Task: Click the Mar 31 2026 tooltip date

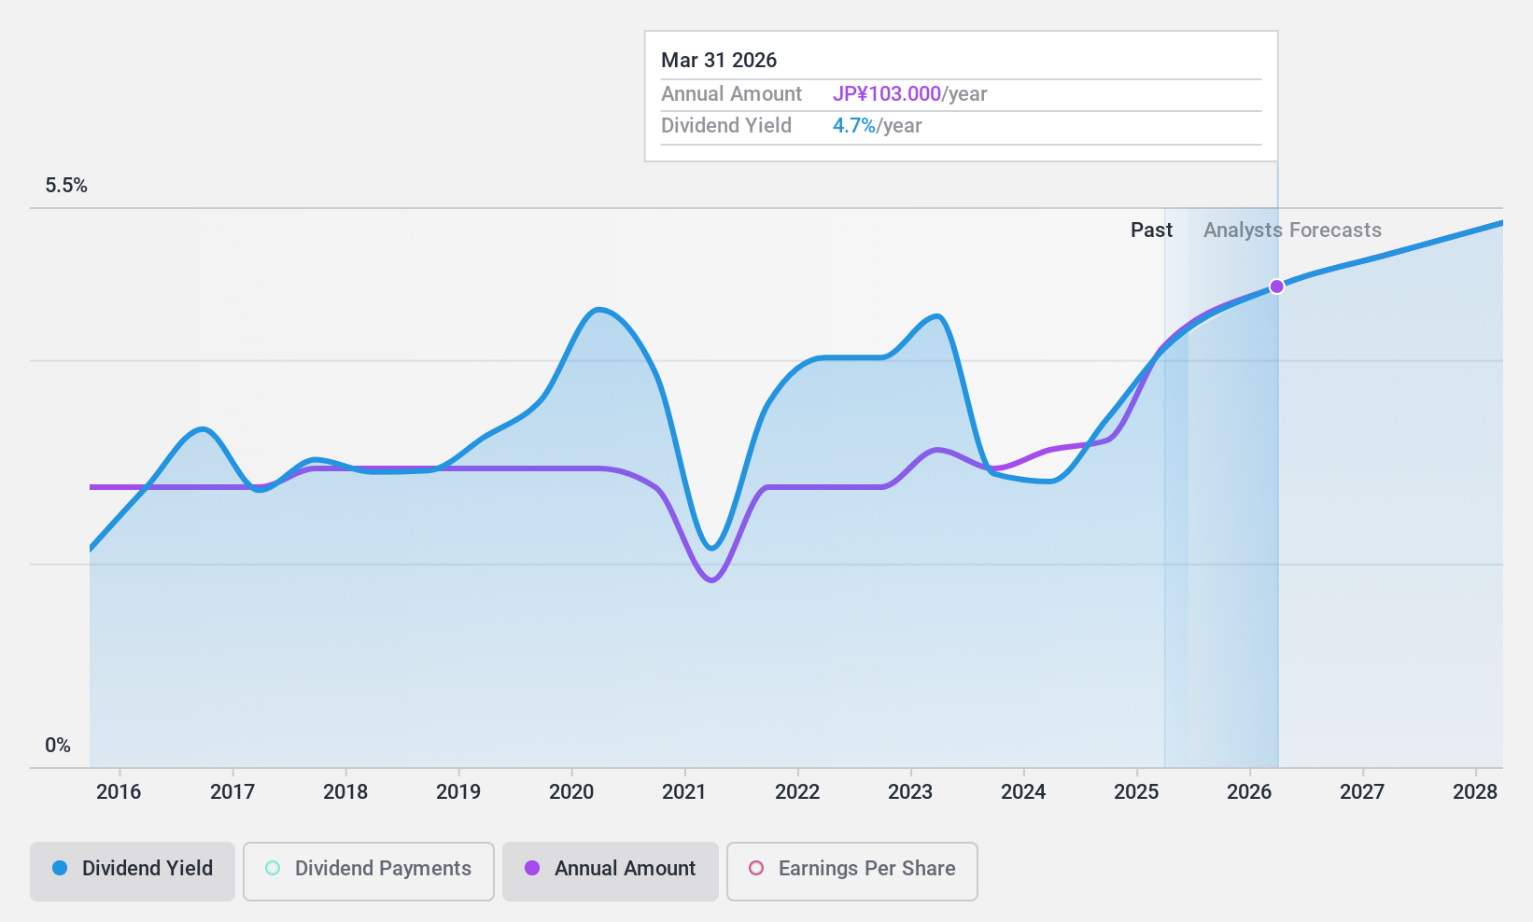Action: (719, 61)
